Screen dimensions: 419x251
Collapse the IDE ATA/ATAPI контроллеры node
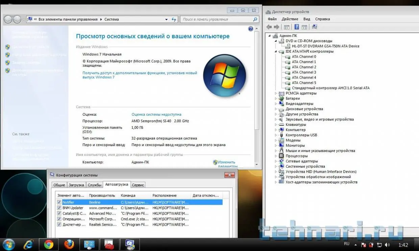[x=276, y=52]
